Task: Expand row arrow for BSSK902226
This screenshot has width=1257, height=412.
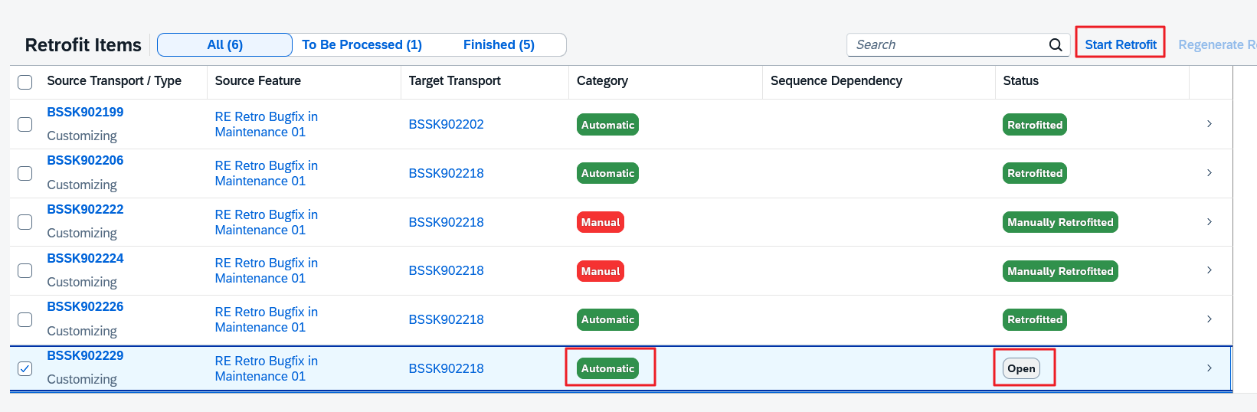Action: [x=1209, y=319]
